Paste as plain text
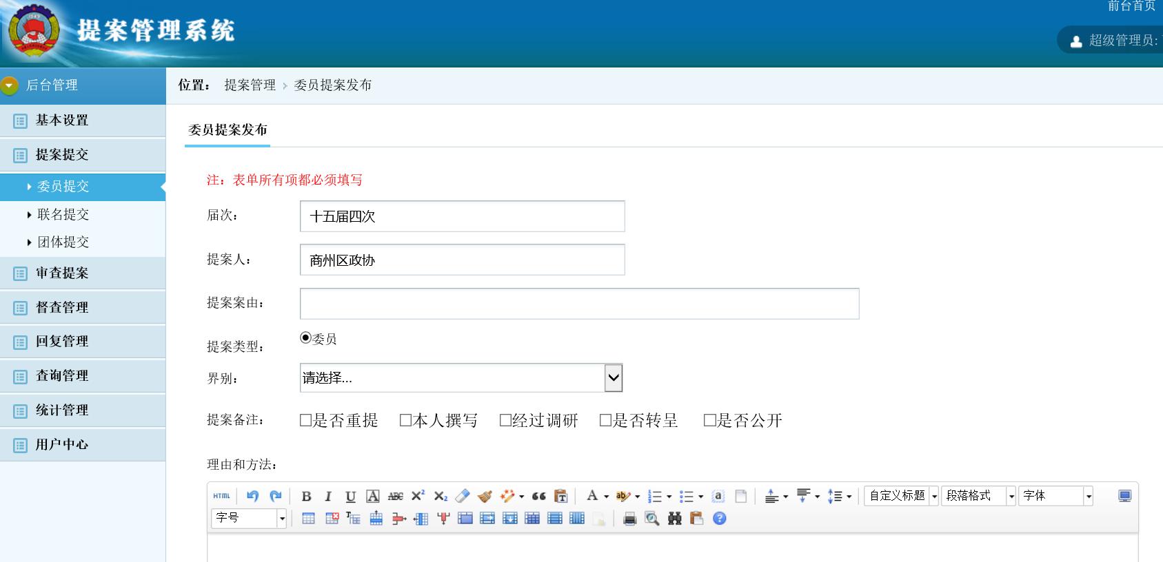 click(561, 496)
